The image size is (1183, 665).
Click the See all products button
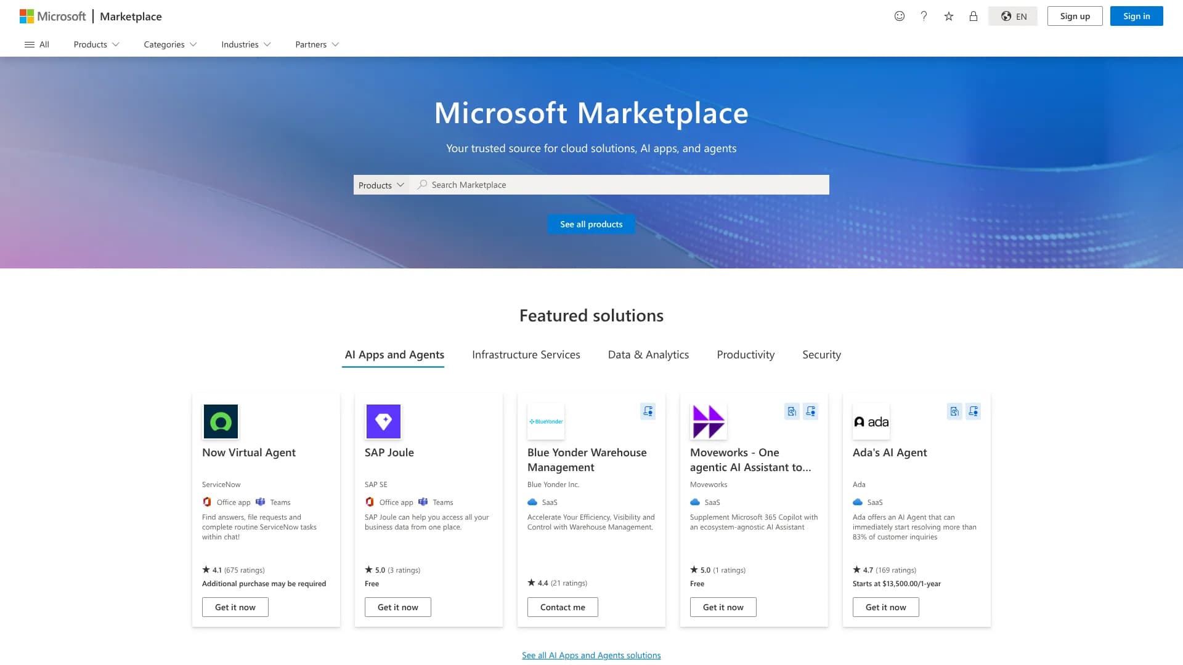click(591, 224)
